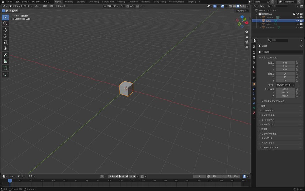Disable Cube in renders via camera icon
305x191 pixels.
click(301, 21)
